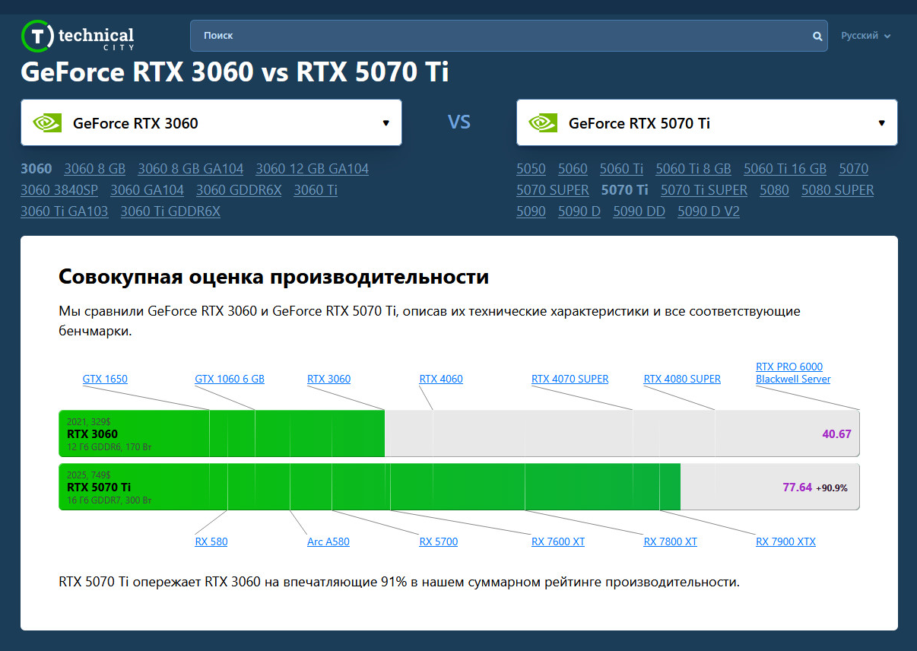This screenshot has width=917, height=651.
Task: Open the 3060 GDDR6X variant link
Action: [239, 190]
